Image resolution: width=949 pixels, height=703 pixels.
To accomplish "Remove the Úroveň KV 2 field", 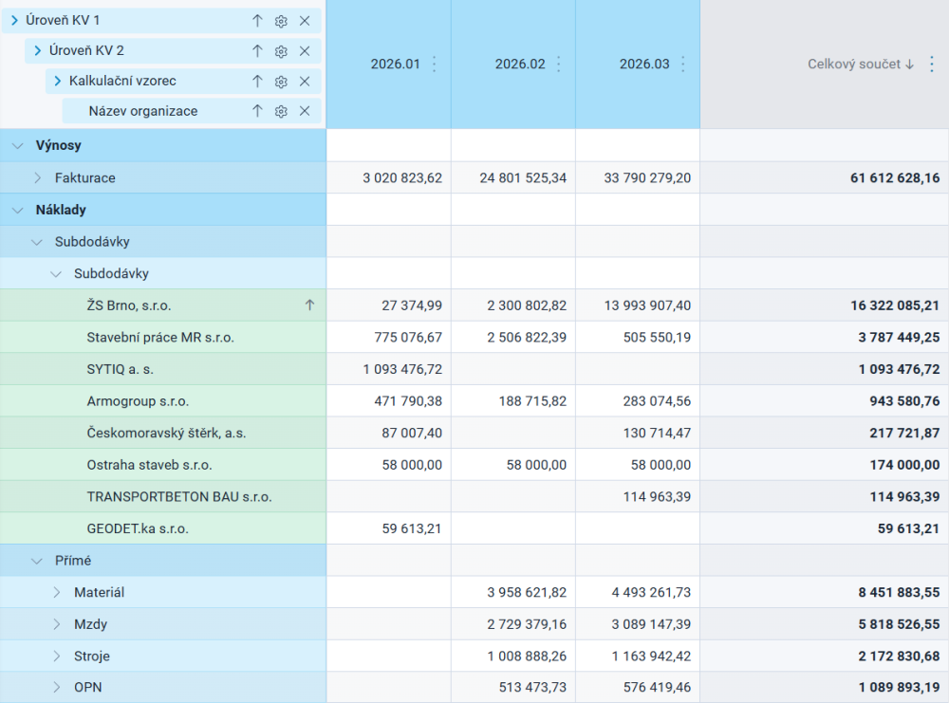I will click(305, 51).
